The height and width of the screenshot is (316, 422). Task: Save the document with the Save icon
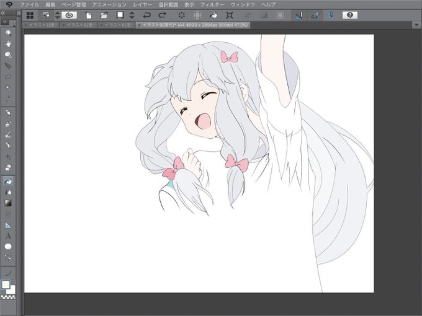click(x=120, y=15)
